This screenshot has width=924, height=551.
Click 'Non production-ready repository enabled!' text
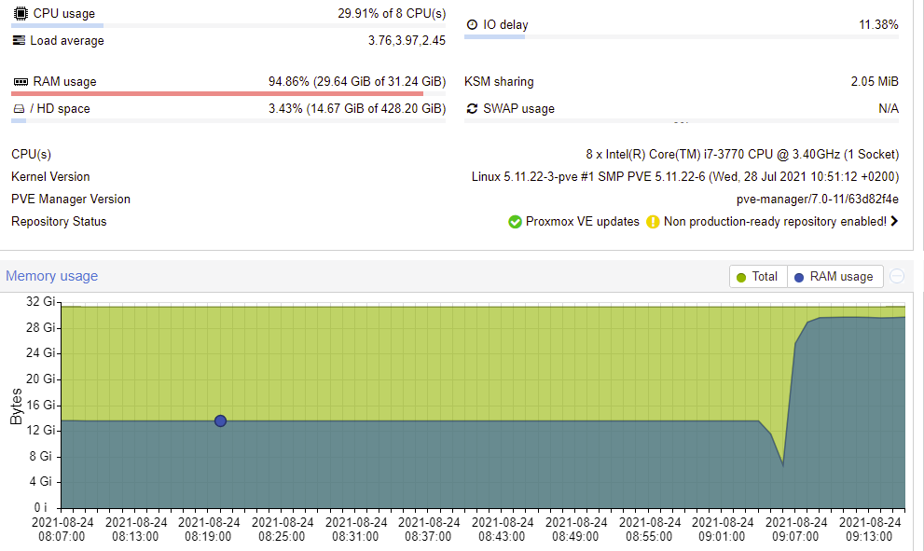pyautogui.click(x=775, y=222)
